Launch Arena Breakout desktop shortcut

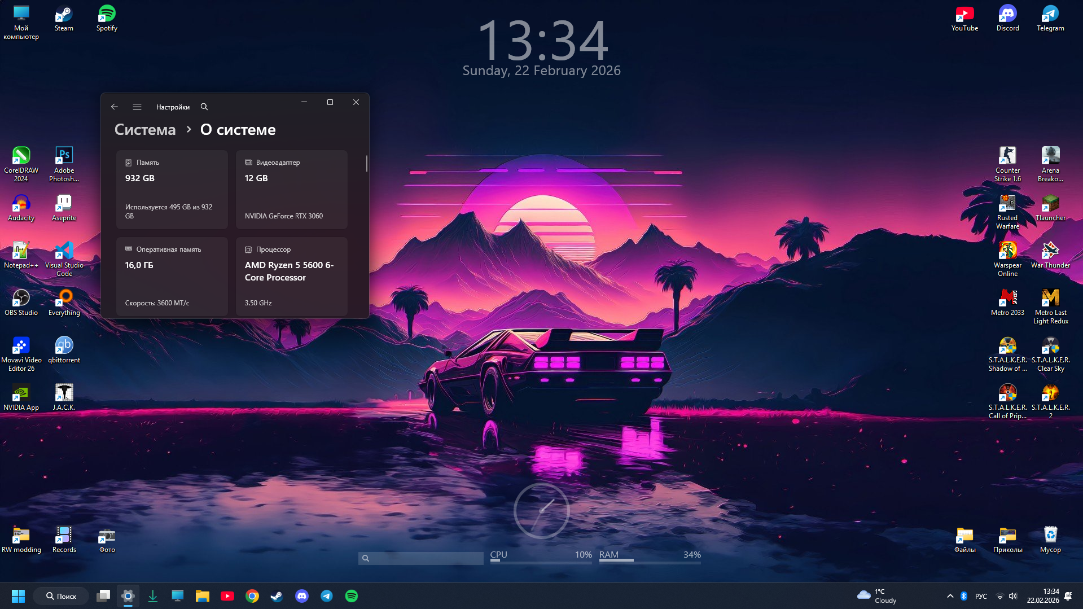1050,164
